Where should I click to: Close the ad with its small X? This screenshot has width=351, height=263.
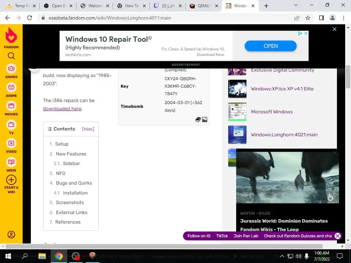coord(306,33)
